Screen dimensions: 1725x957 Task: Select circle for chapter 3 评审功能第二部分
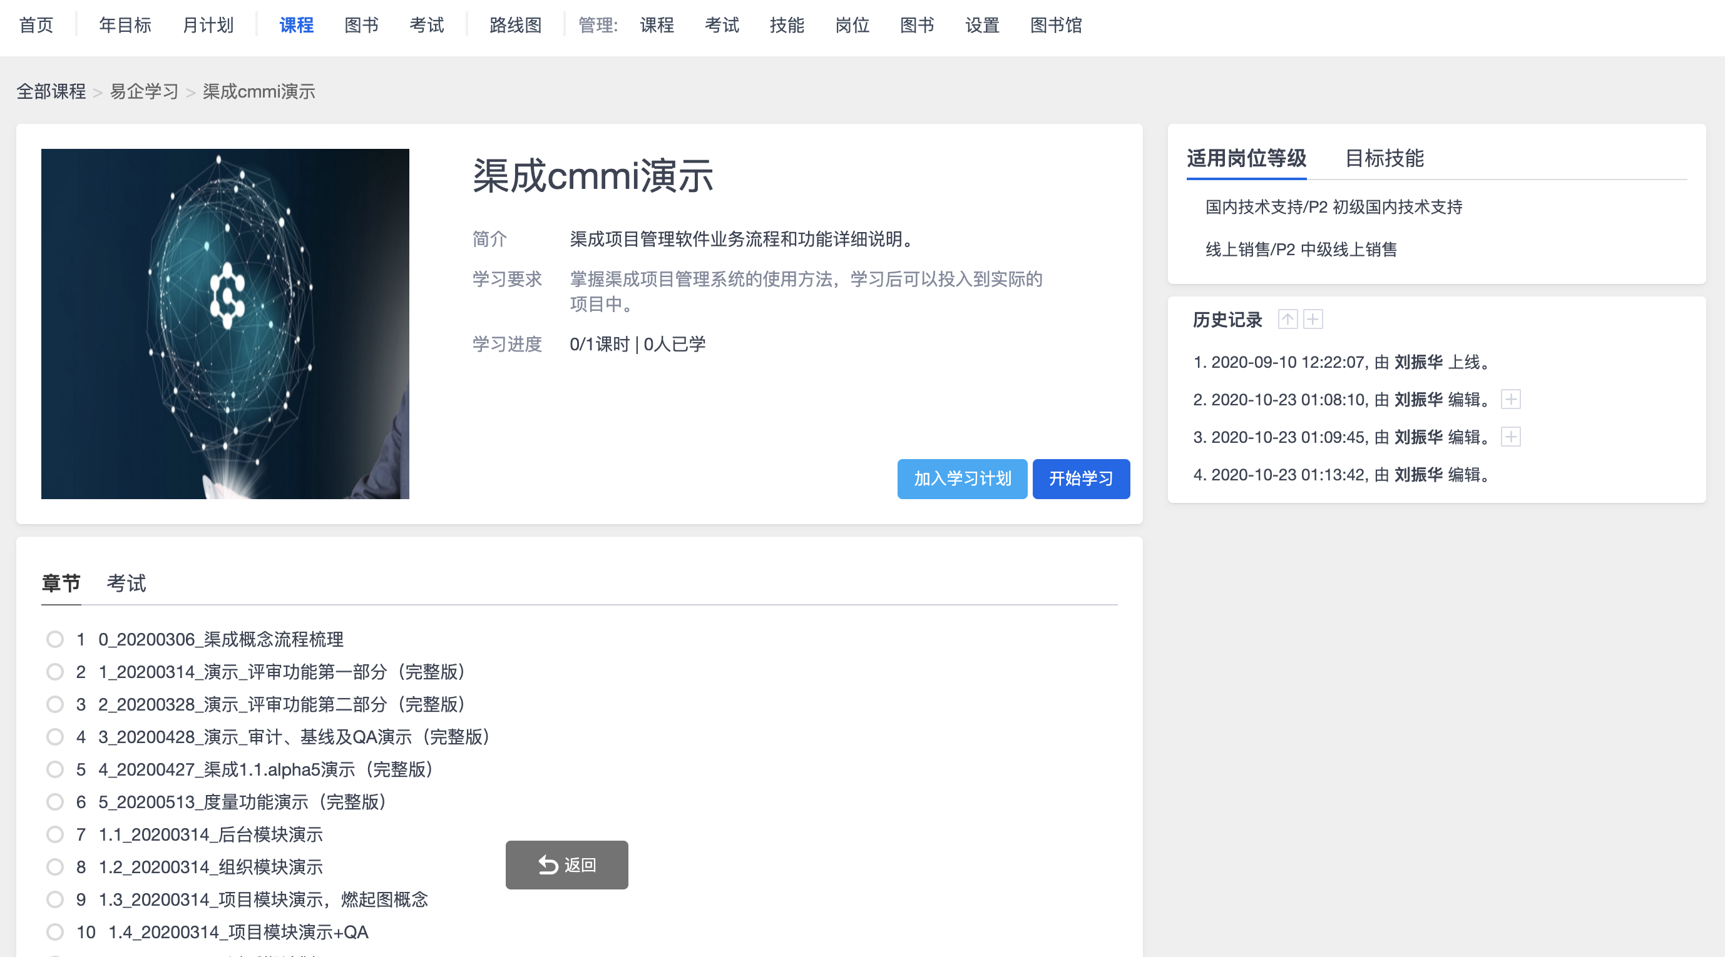[55, 704]
